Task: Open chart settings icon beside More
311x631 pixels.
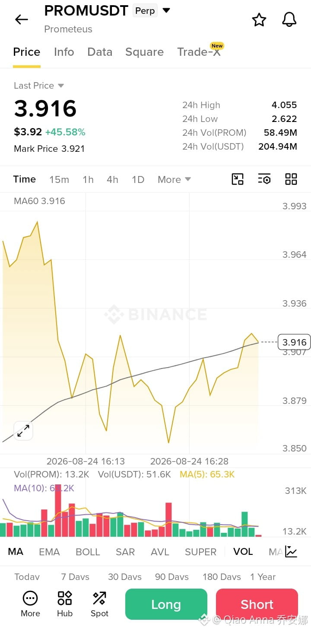Action: point(264,179)
